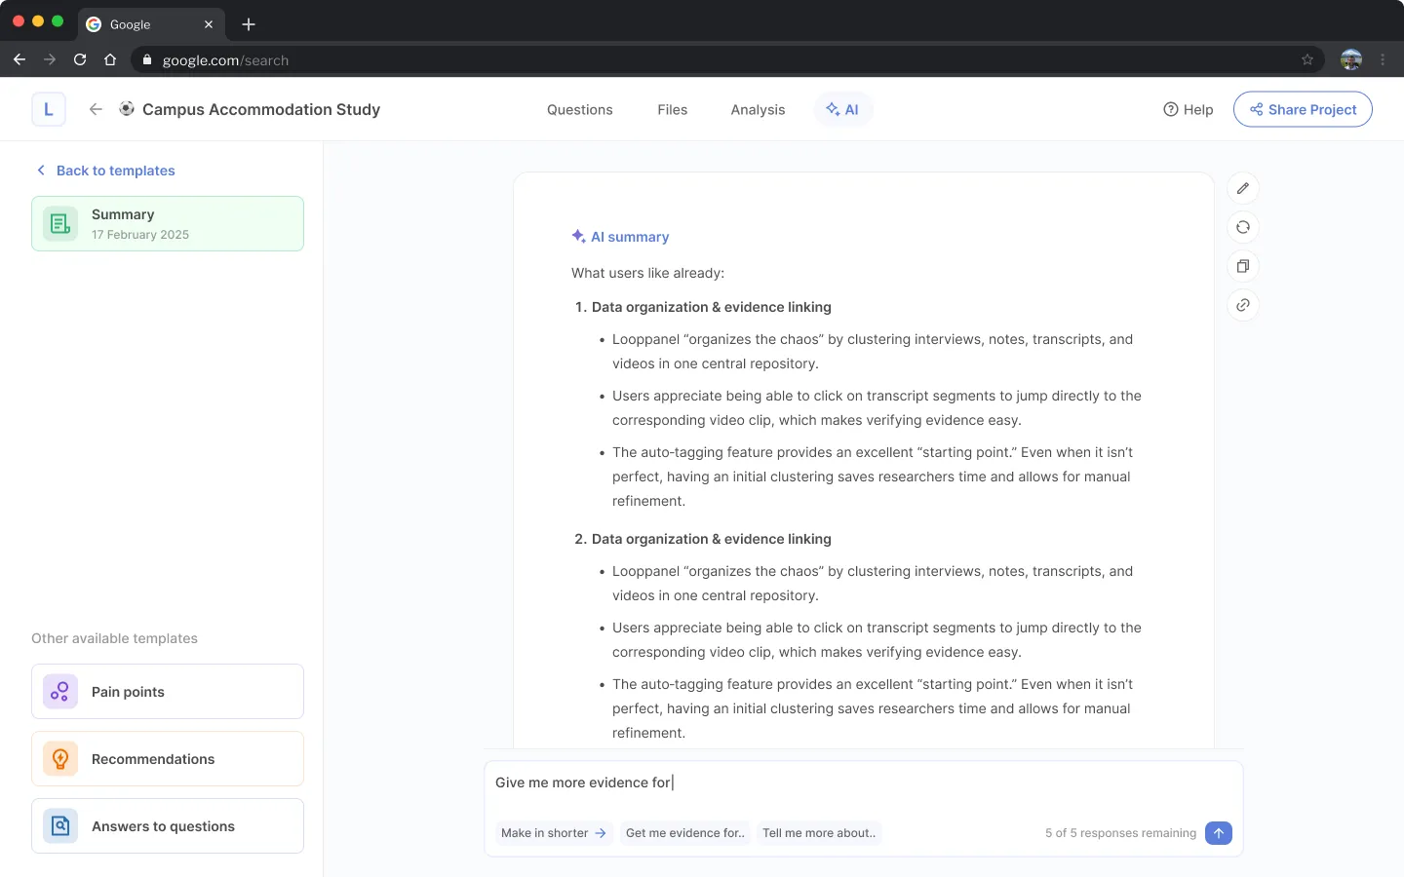The height and width of the screenshot is (877, 1404).
Task: Go back using the project header arrow
Action: (x=96, y=109)
